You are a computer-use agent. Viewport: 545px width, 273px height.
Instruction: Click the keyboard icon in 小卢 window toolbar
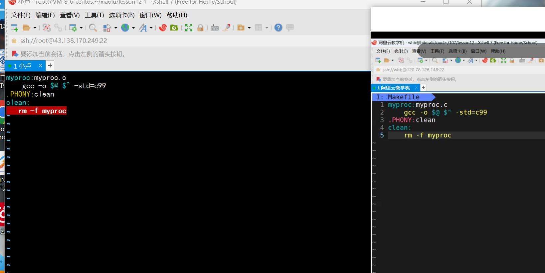click(x=215, y=28)
